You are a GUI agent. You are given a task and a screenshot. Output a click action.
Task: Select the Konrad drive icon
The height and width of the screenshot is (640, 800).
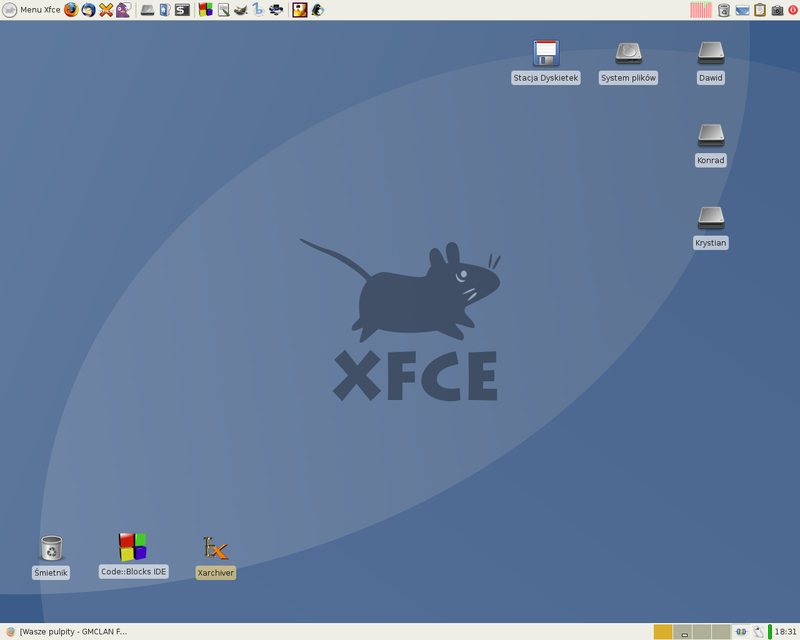(711, 136)
